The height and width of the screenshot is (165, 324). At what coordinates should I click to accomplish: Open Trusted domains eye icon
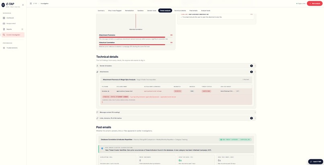[4, 48]
